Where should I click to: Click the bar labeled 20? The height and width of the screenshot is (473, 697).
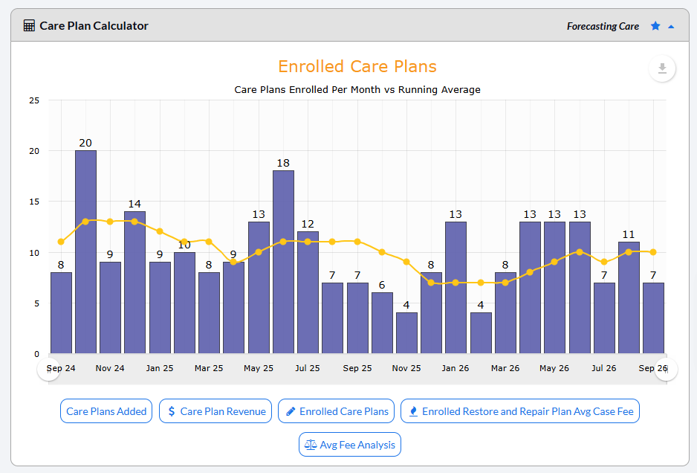(85, 252)
